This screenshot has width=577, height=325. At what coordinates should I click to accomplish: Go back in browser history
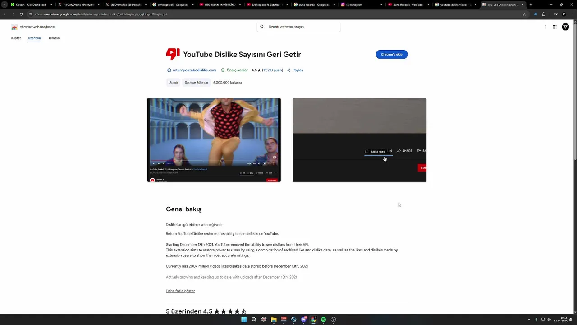point(5,14)
